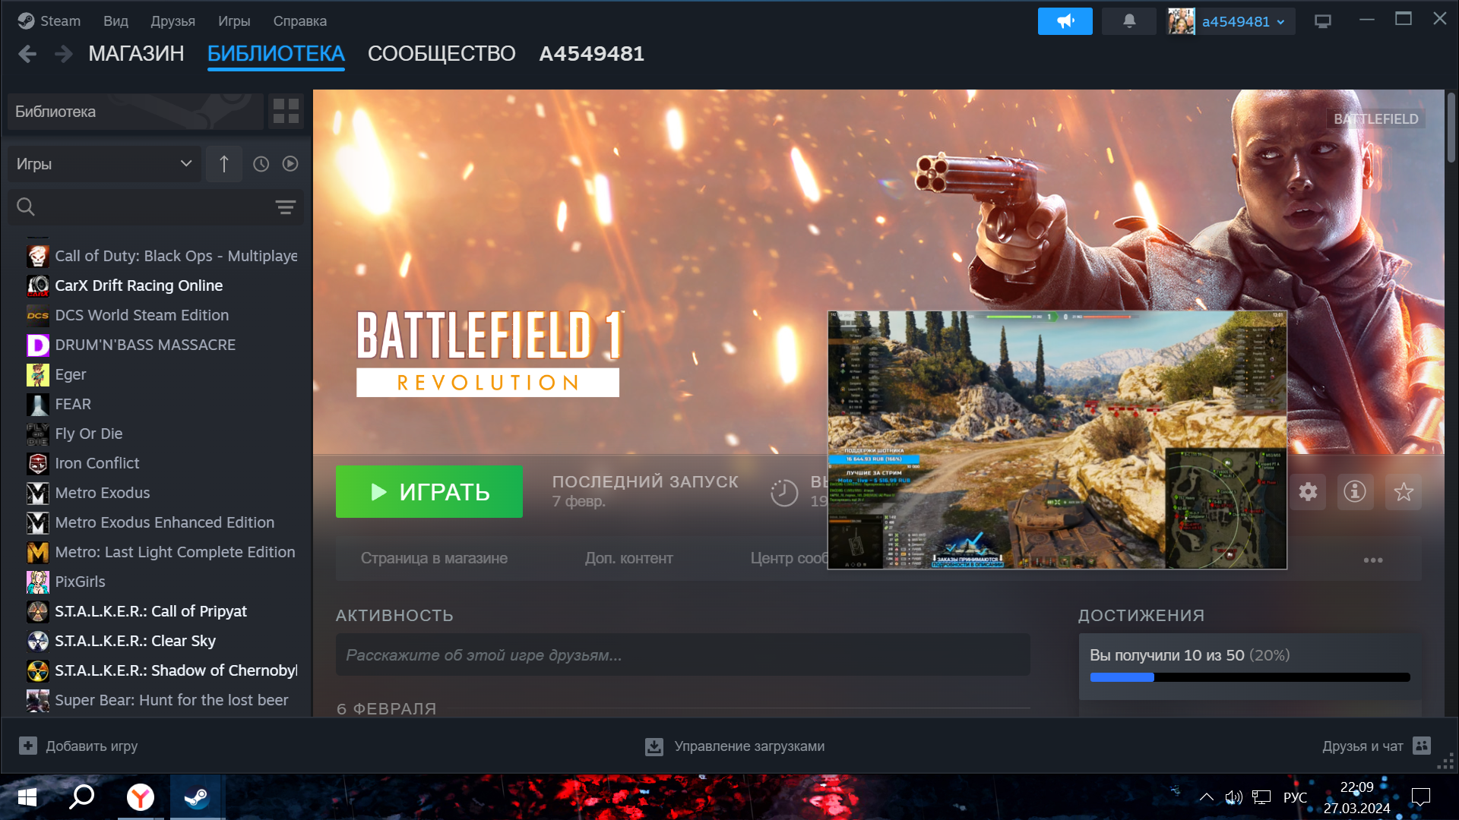Click the library search field
This screenshot has height=820, width=1459.
tap(156, 207)
